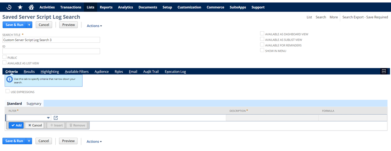The image size is (391, 151).
Task: Toggle the subtab layout icon on tab bar
Action: coord(384,72)
